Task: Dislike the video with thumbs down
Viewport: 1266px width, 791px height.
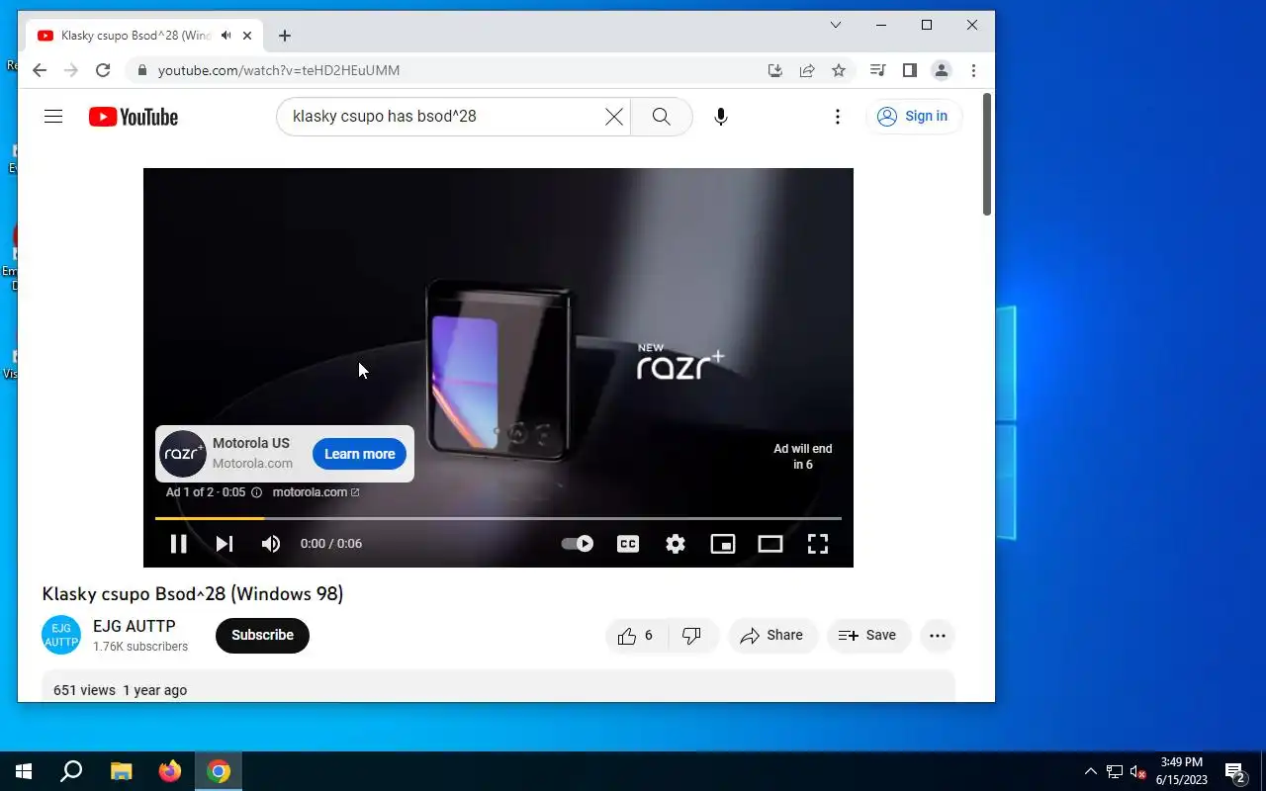Action: pos(692,636)
